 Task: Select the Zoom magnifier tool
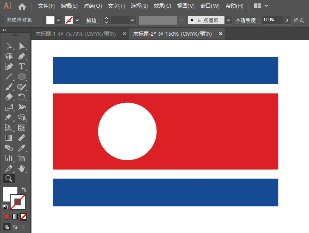[9, 179]
